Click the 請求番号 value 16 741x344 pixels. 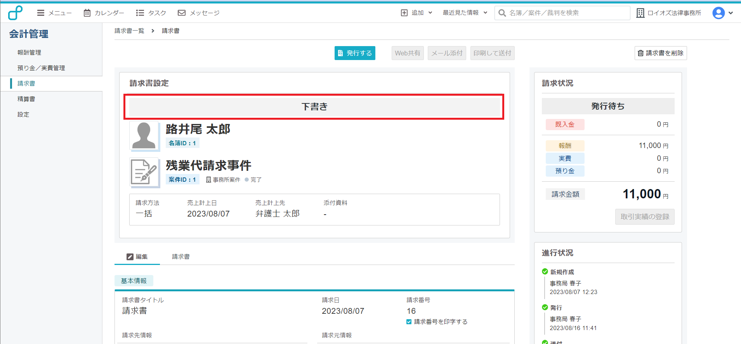tap(411, 311)
